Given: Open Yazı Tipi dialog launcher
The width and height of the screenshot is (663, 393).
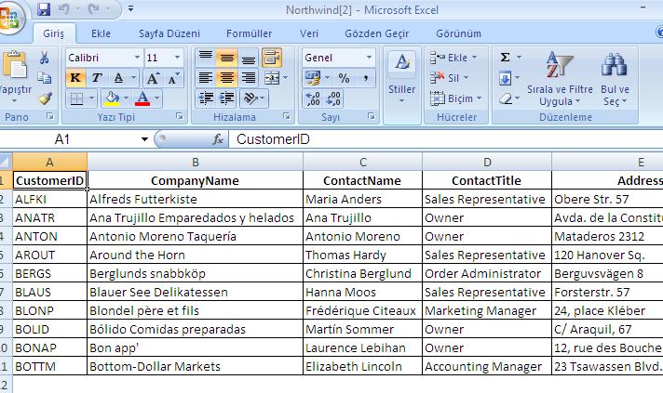Looking at the screenshot, I should [180, 116].
